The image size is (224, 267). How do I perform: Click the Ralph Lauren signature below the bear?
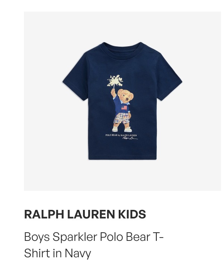click(130, 138)
